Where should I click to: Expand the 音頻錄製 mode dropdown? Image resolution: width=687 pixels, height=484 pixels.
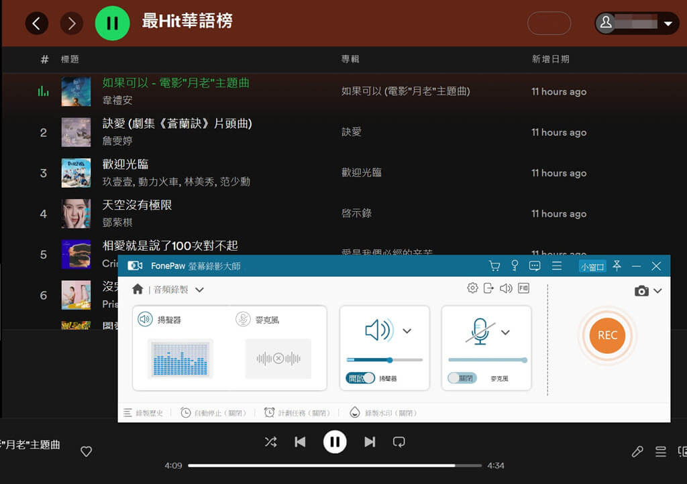tap(199, 290)
